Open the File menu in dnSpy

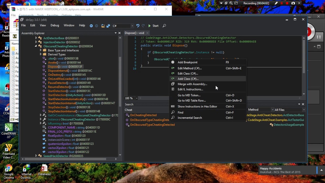coord(23,25)
